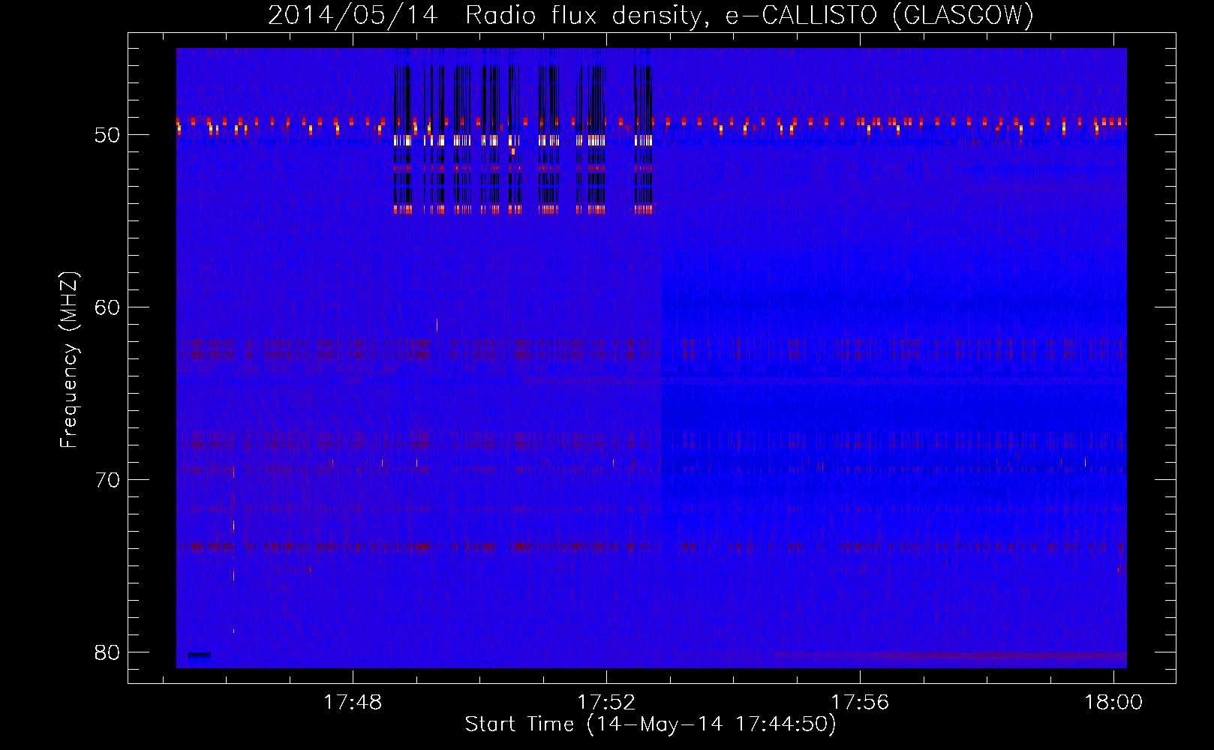Click the 17:52 time tick label

click(x=606, y=703)
